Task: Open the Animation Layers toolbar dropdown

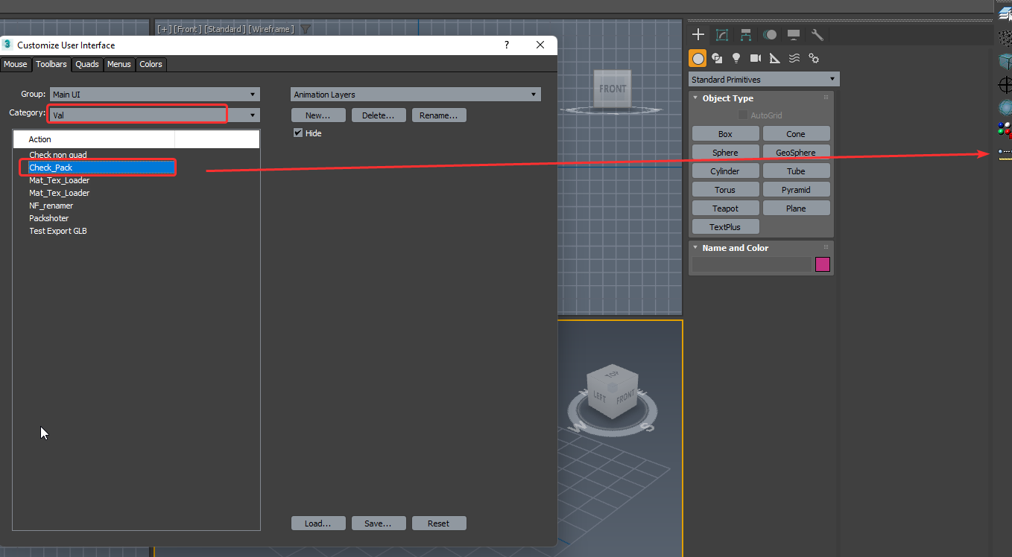Action: [415, 95]
